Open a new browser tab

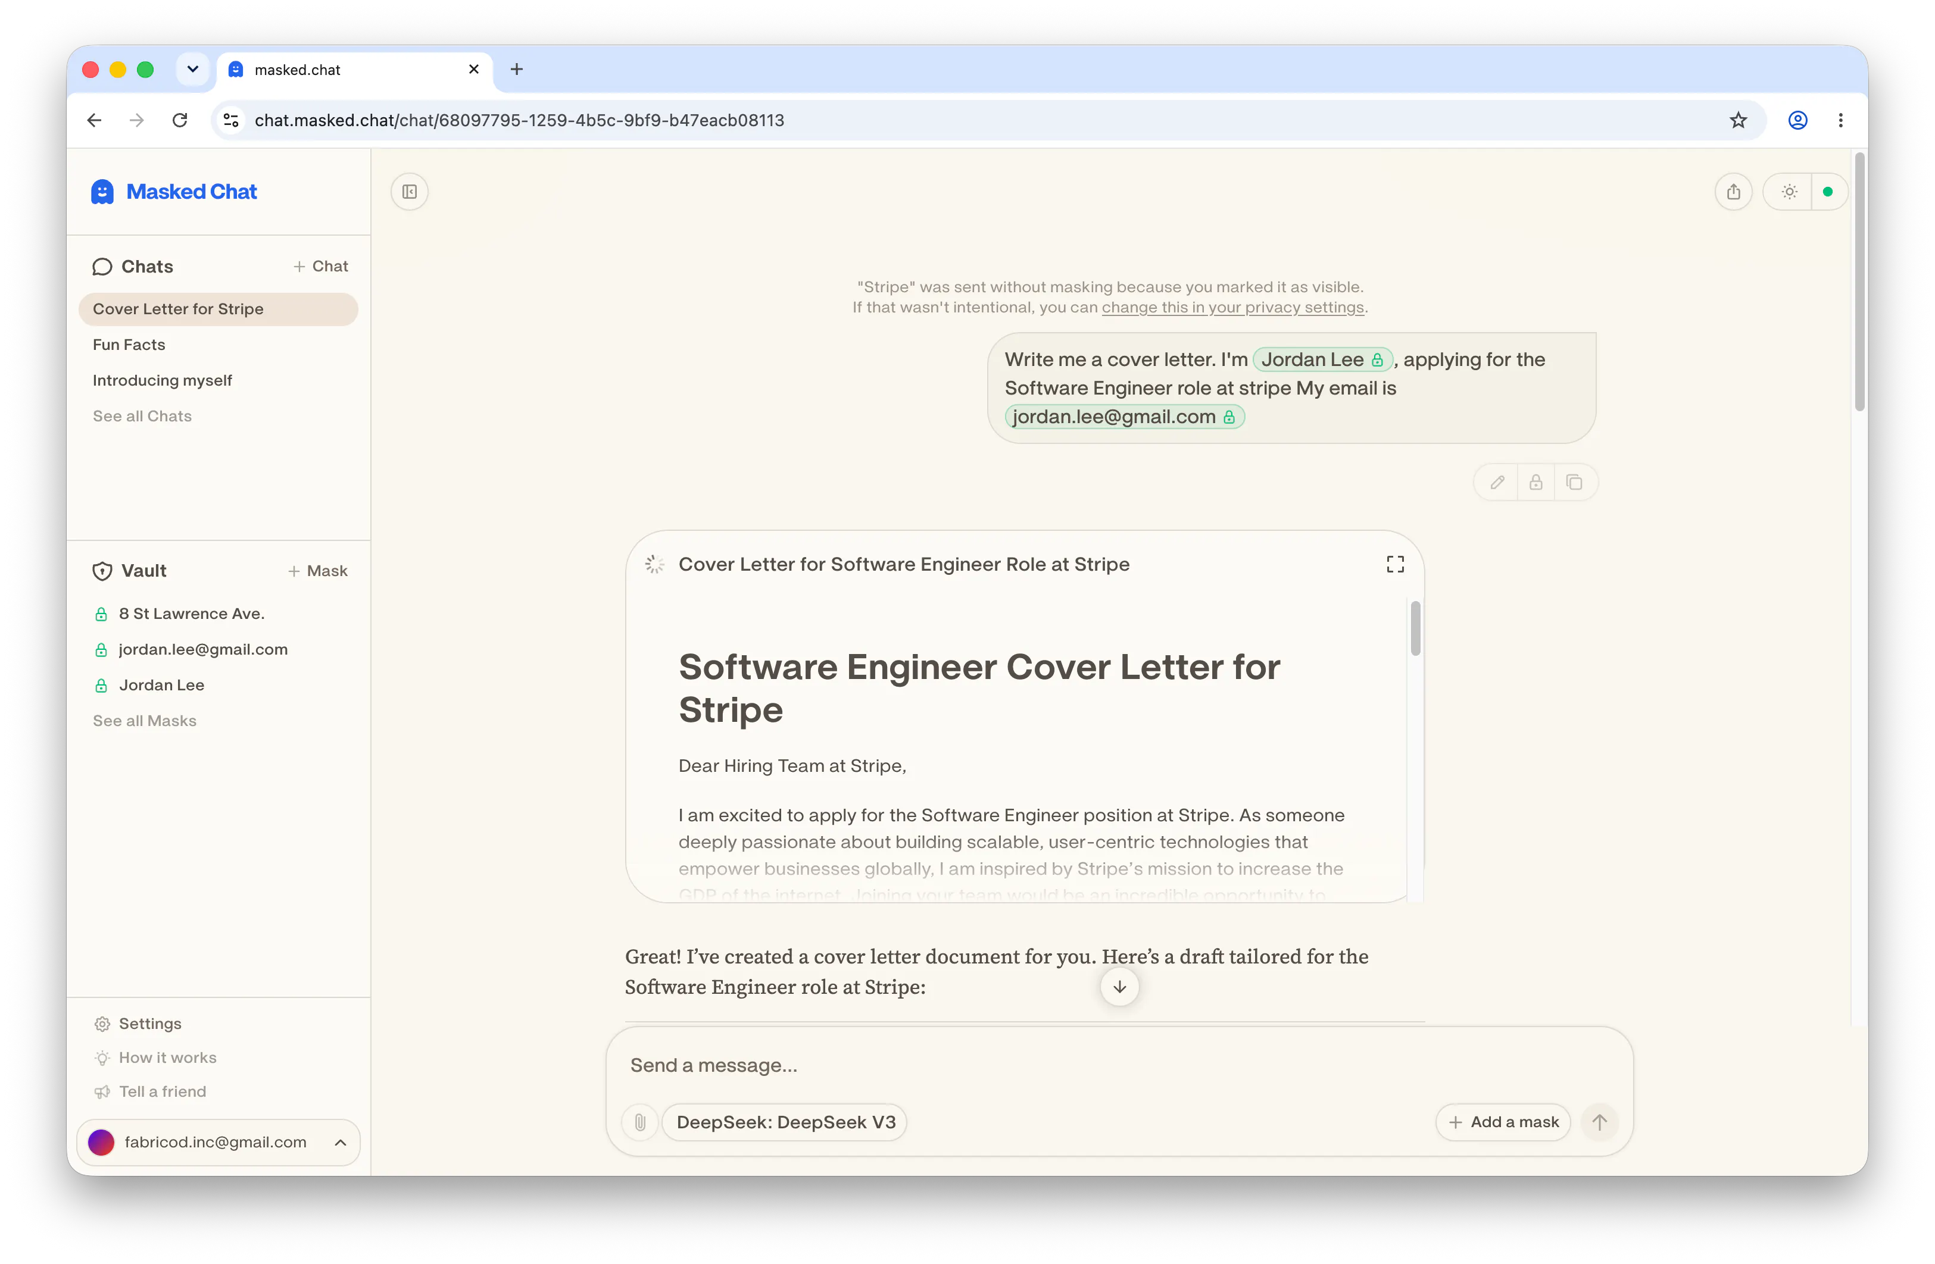516,69
